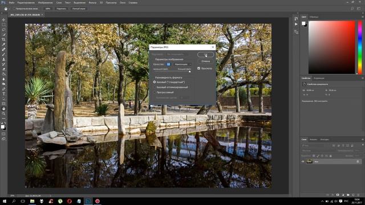Click OK in the JPEG options dialog
Screen dimensions: 365x205
205,55
